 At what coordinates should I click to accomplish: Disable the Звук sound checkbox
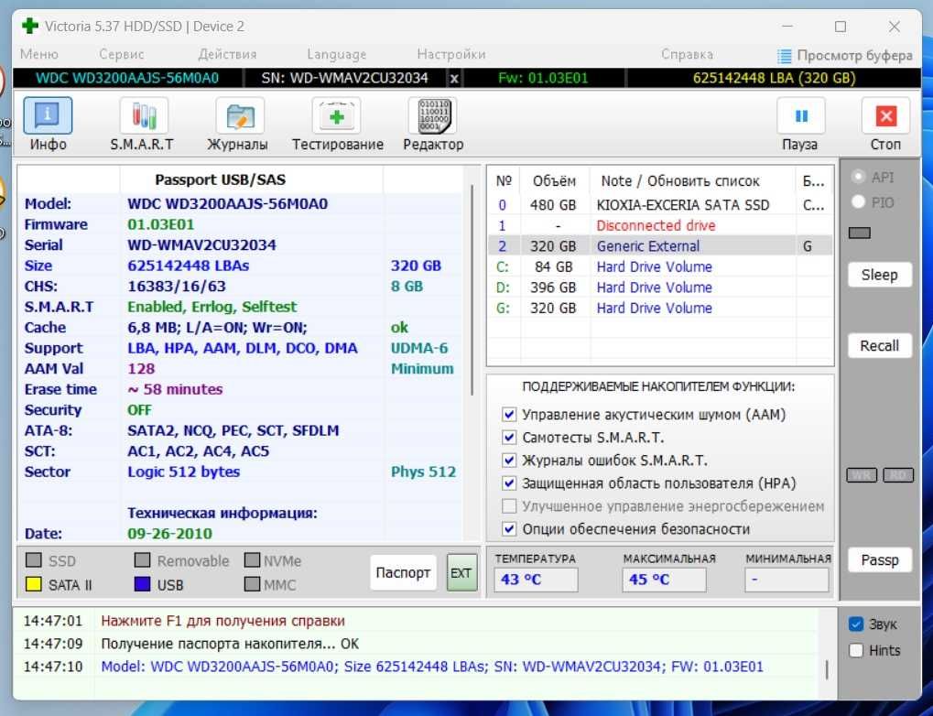(x=856, y=624)
